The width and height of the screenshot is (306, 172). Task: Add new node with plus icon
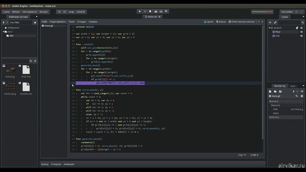270,22
